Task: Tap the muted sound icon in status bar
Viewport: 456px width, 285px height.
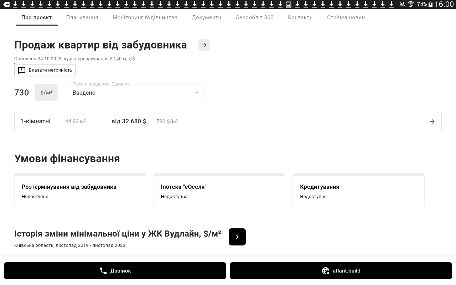Action: [x=402, y=4]
